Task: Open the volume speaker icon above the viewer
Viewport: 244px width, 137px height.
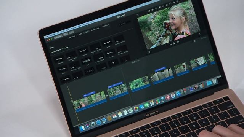Action: [163, 6]
